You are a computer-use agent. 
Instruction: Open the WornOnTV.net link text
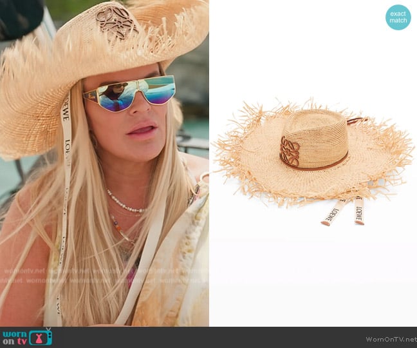point(391,339)
